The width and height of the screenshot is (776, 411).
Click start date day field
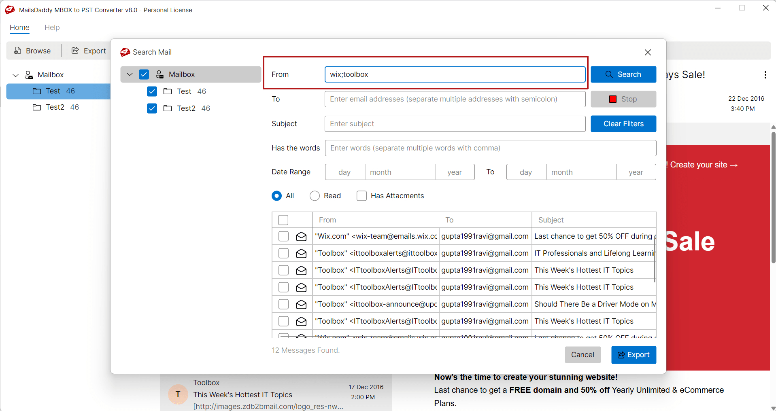pyautogui.click(x=345, y=172)
